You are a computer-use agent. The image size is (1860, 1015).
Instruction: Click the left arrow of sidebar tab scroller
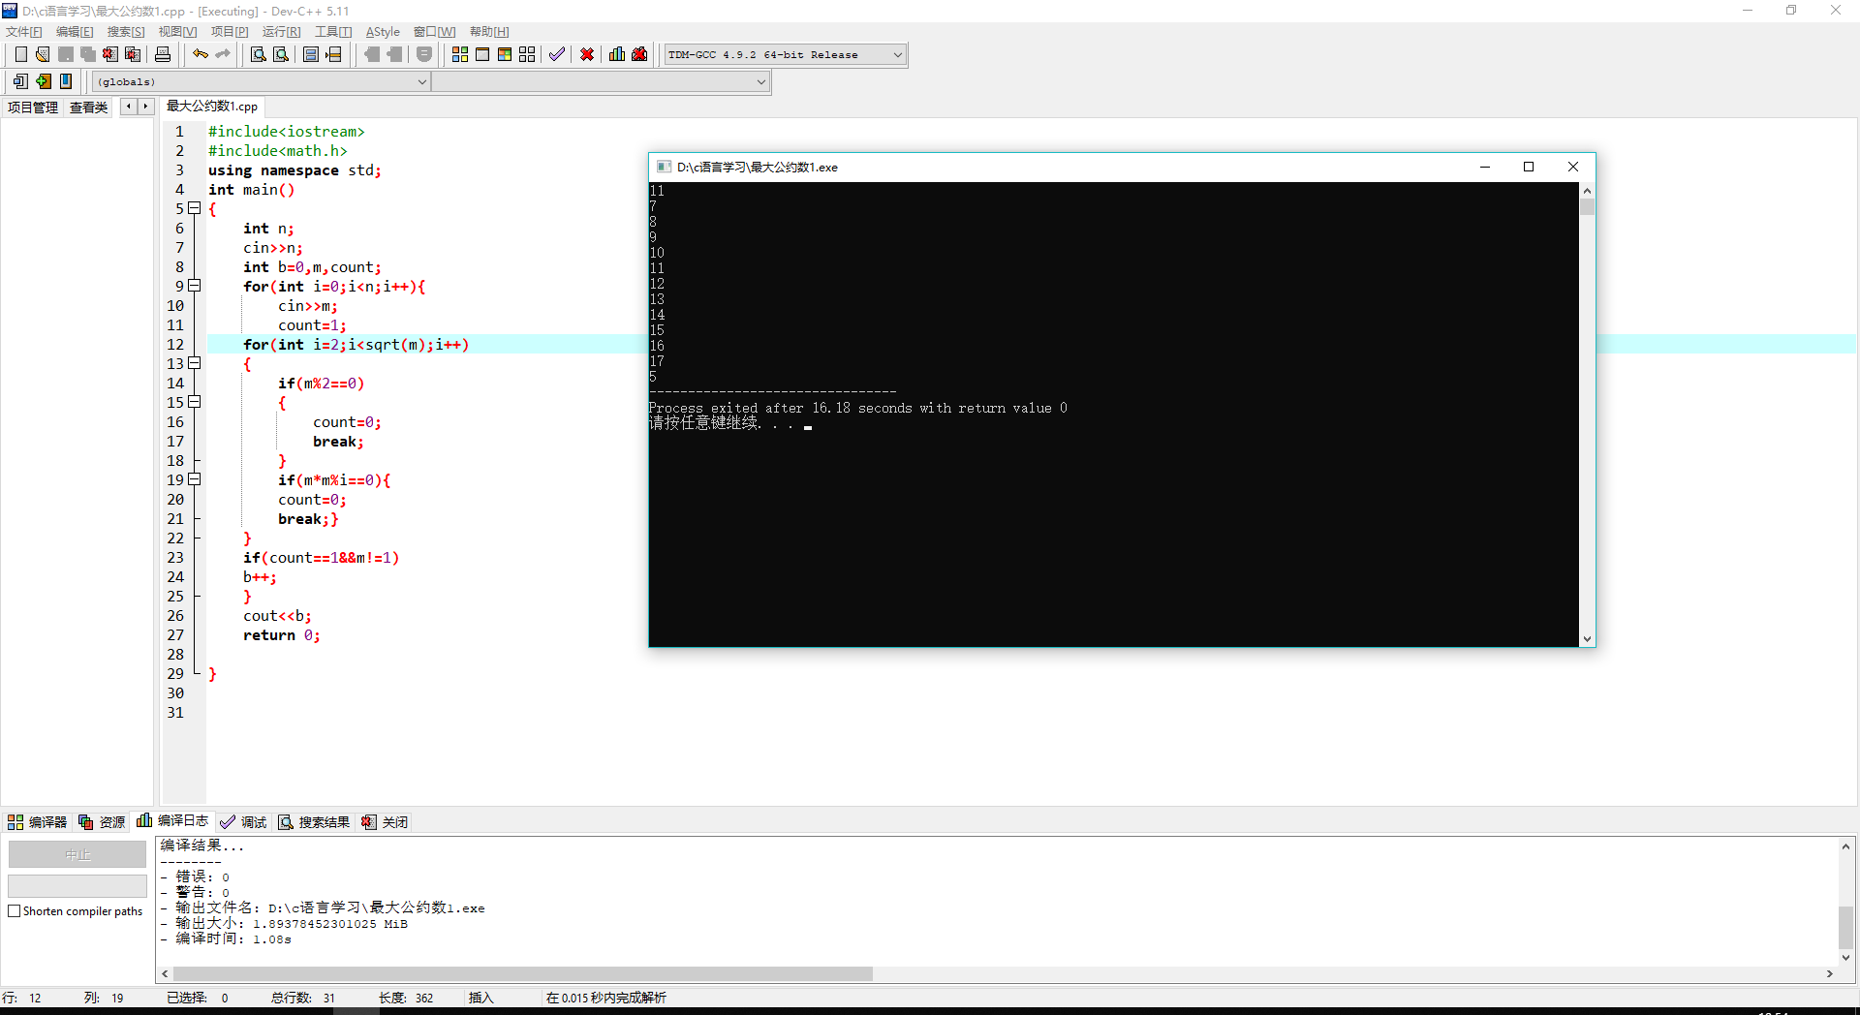coord(129,107)
